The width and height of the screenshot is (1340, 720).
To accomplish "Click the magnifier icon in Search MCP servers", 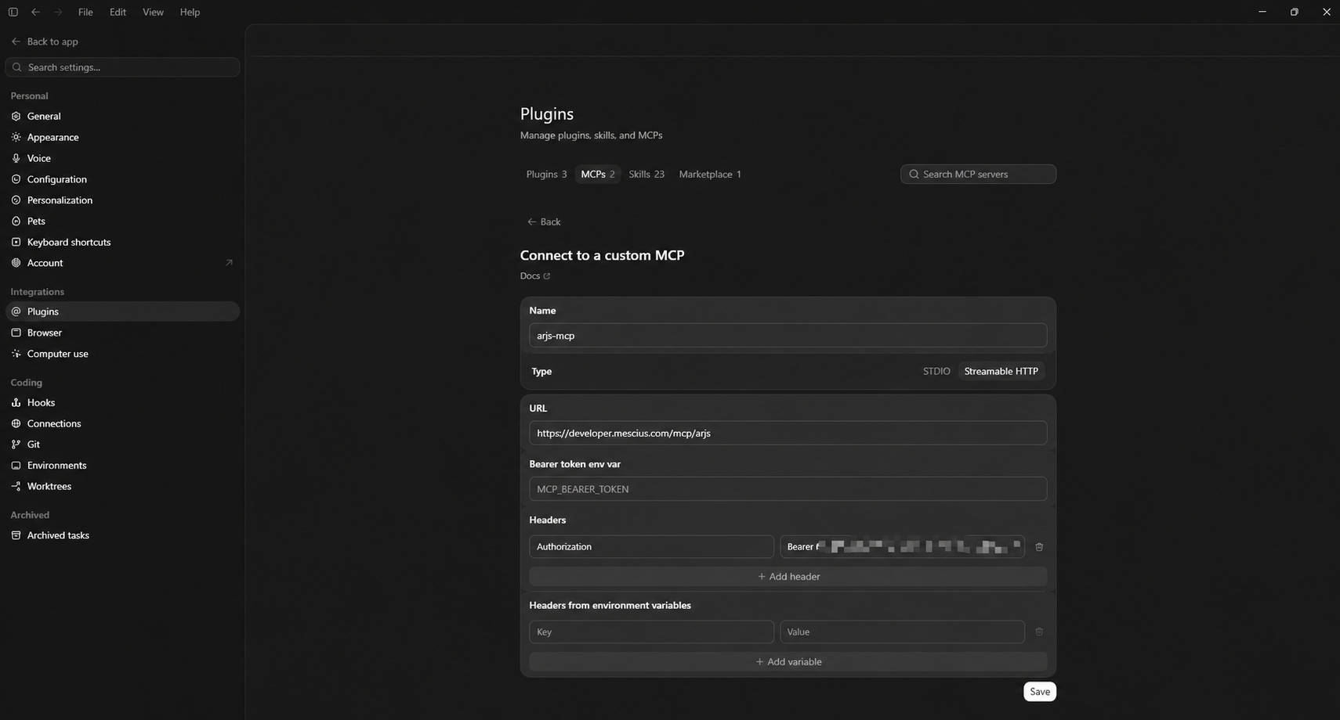I will tap(914, 175).
